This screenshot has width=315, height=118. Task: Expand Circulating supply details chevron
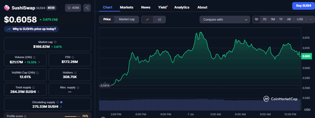(x=61, y=107)
